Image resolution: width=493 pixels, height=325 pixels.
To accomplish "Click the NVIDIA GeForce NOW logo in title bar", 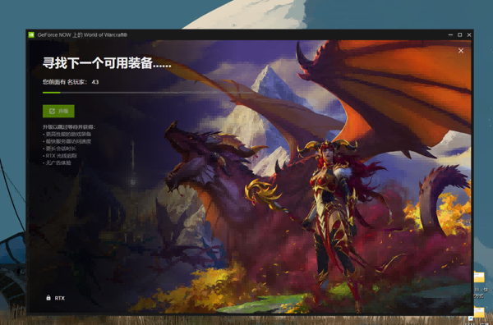I will (x=31, y=34).
